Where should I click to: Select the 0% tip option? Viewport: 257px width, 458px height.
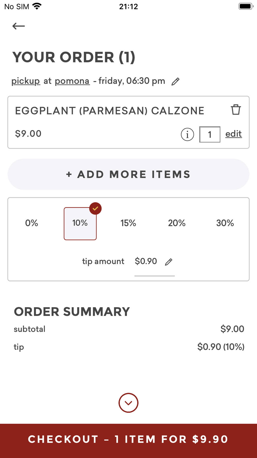(x=32, y=223)
